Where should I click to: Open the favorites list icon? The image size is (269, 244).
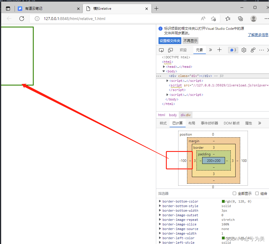click(x=228, y=19)
